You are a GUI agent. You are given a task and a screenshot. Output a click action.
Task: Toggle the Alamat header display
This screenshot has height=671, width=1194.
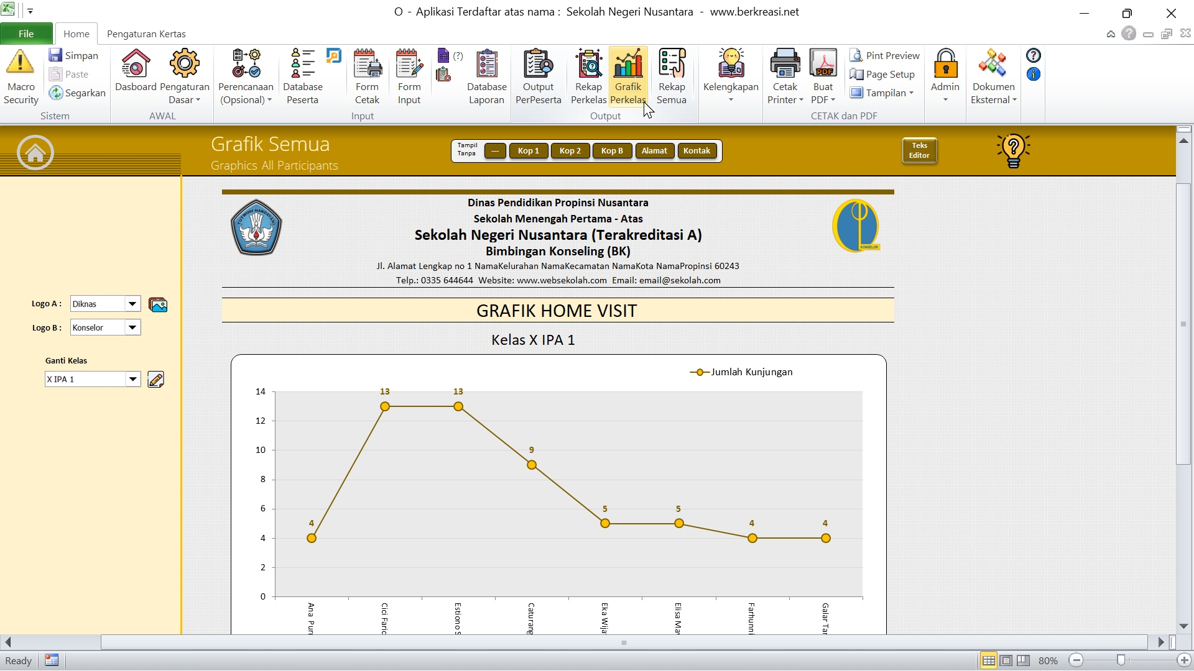pyautogui.click(x=654, y=151)
